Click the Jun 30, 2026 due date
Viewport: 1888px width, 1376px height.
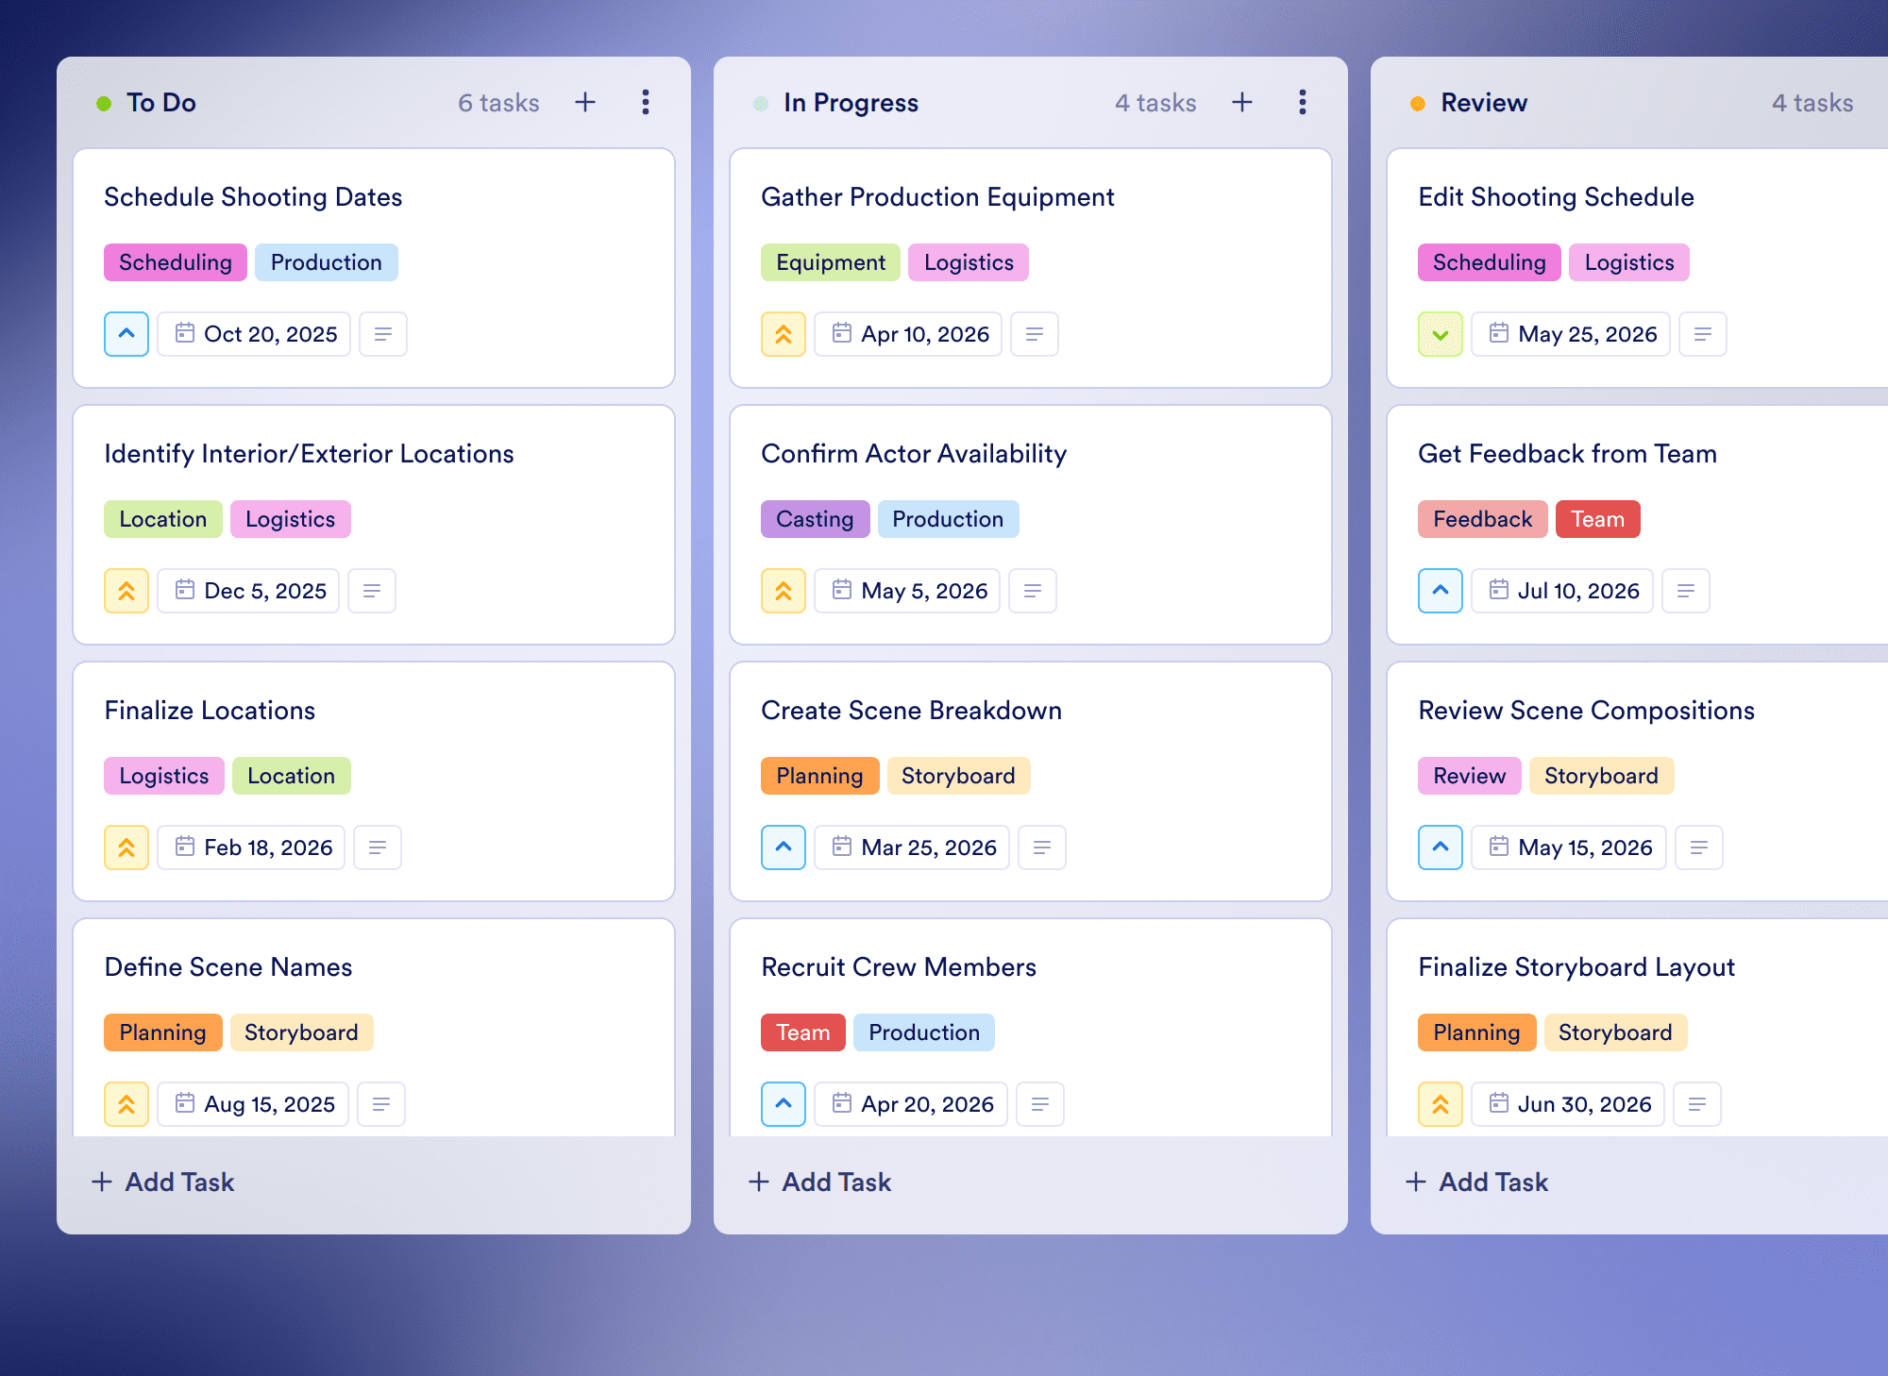coord(1568,1104)
